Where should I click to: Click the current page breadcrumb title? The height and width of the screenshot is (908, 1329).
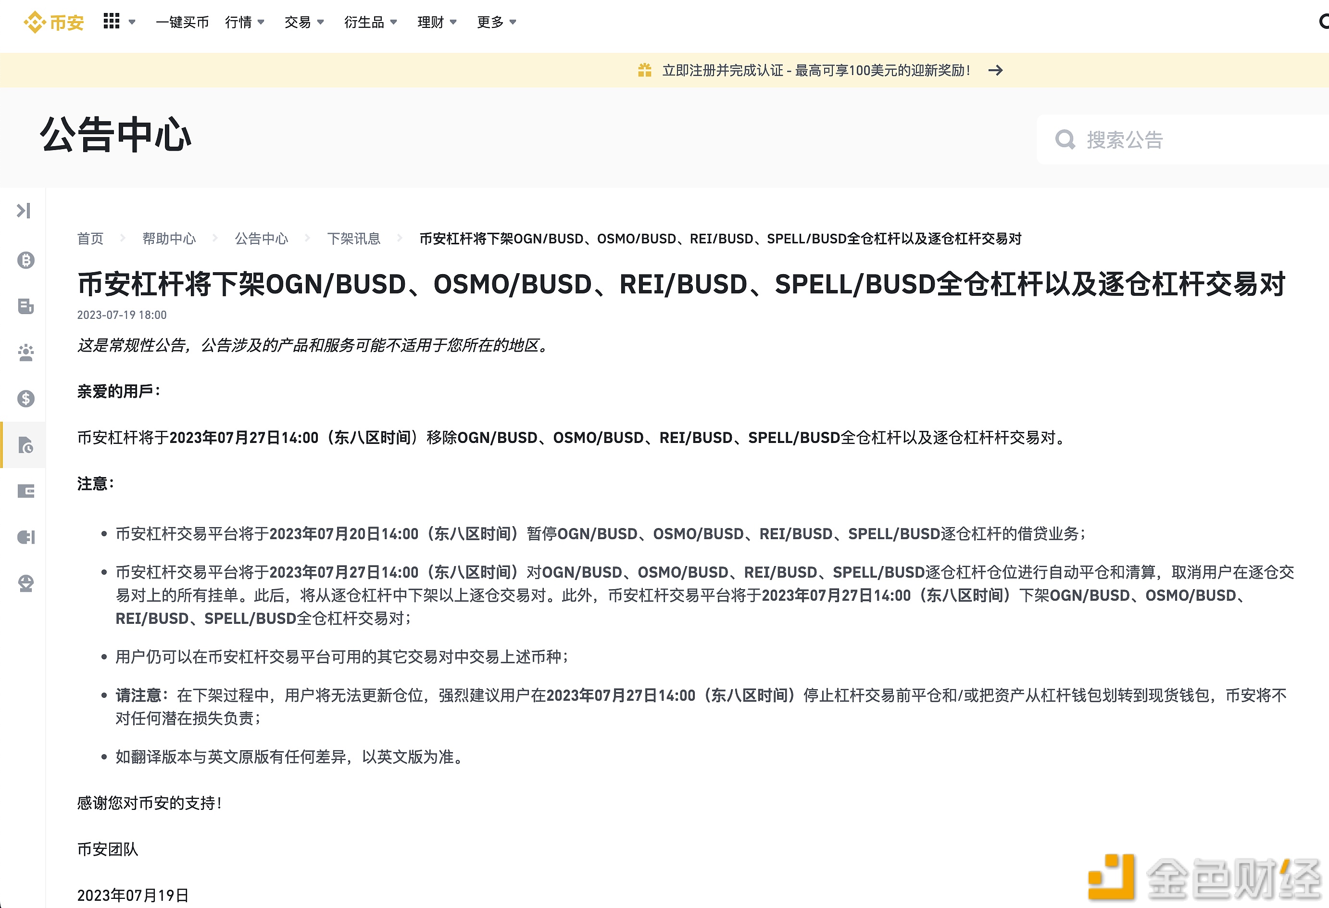(720, 239)
